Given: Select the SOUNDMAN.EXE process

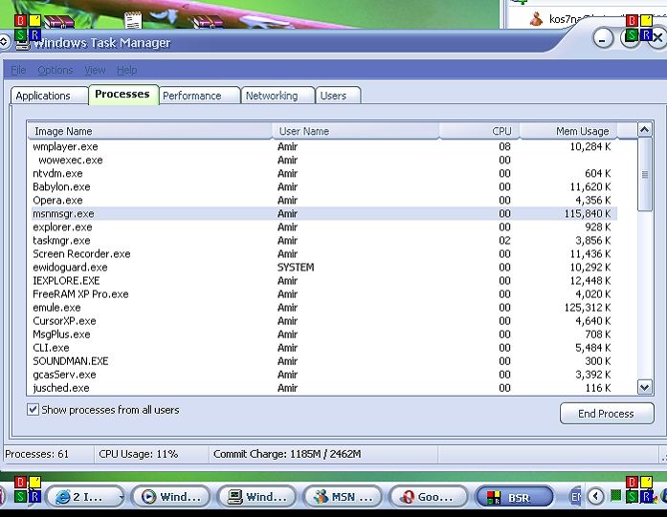Looking at the screenshot, I should pos(324,361).
